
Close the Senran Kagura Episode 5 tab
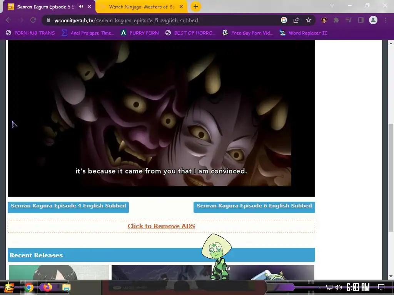point(89,7)
